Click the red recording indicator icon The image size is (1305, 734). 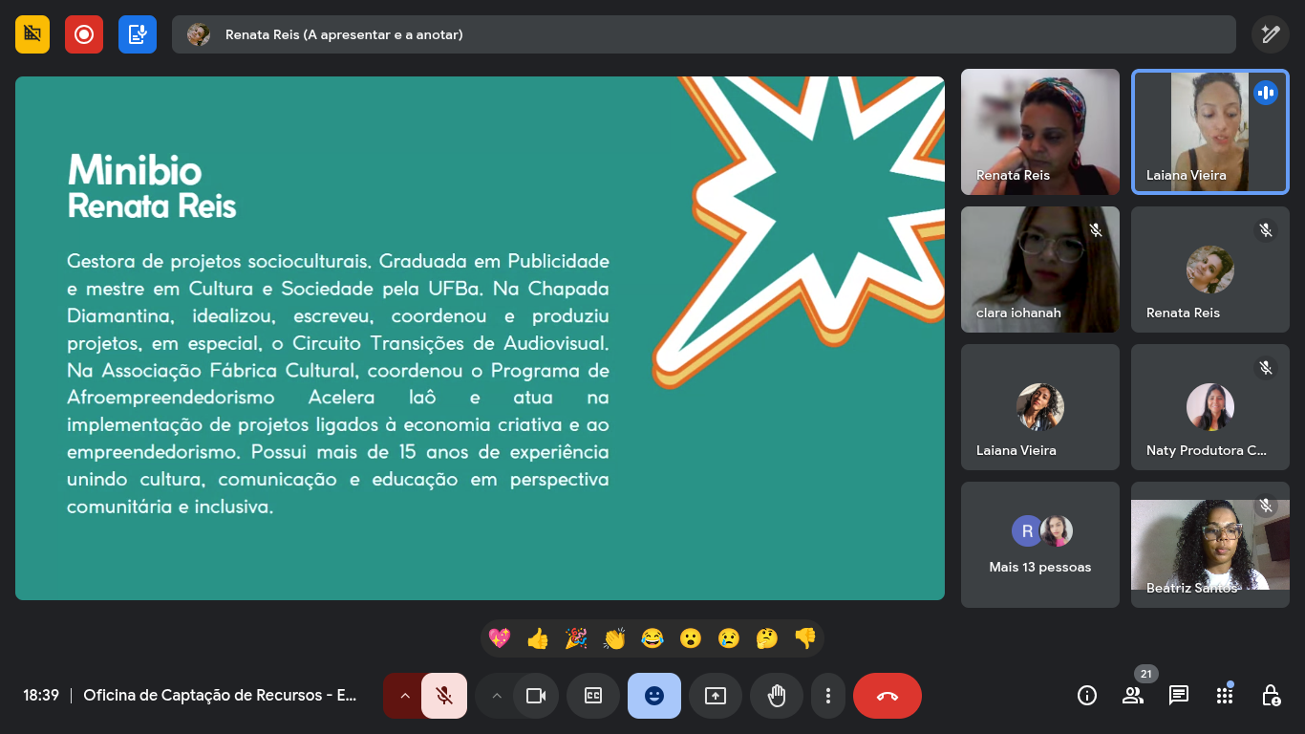[84, 34]
